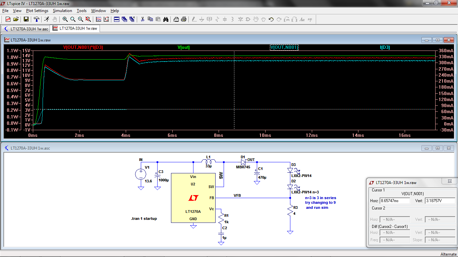Switch to the LT1270A-33UH 1w.asc tab
Viewport: 458px width, 257px height.
coord(26,29)
